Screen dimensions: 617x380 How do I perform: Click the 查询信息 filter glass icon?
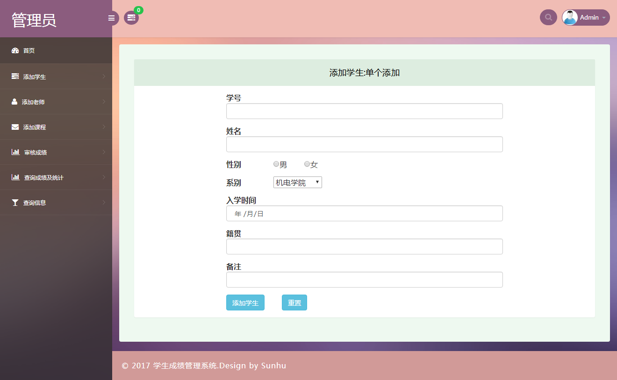[15, 203]
